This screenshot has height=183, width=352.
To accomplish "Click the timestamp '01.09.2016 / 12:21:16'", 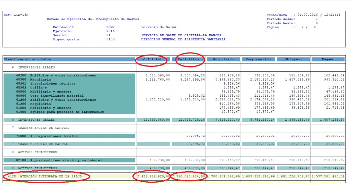I will 319,15.
